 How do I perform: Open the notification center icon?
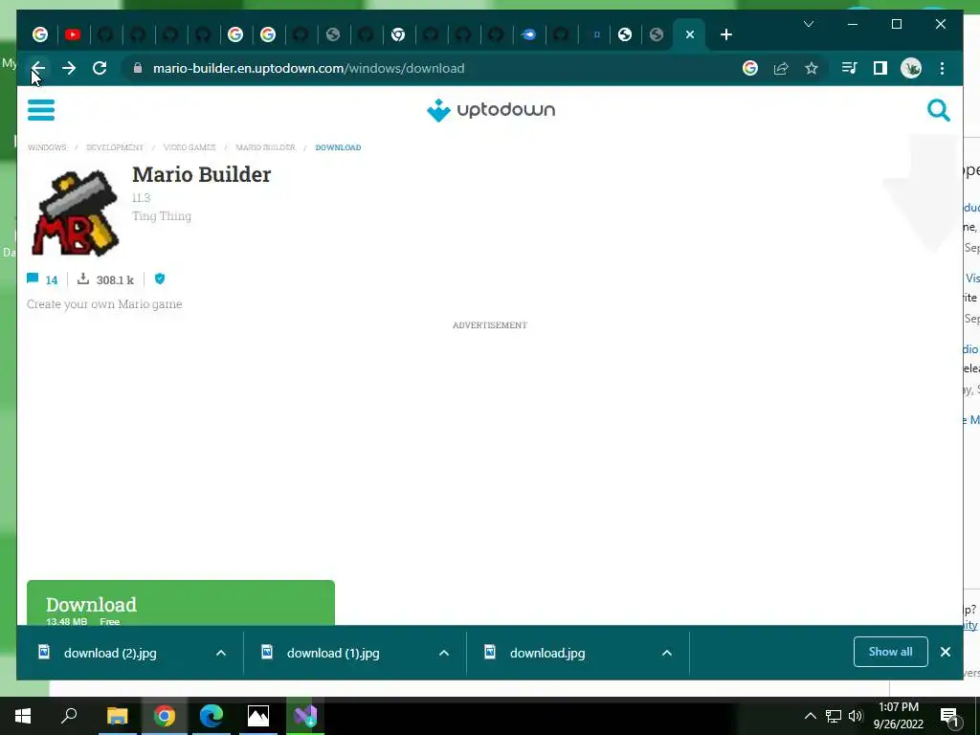tap(949, 717)
